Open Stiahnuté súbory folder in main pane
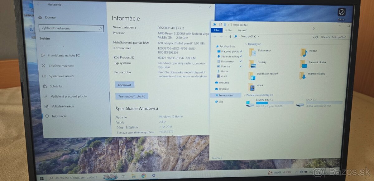 click(302, 75)
